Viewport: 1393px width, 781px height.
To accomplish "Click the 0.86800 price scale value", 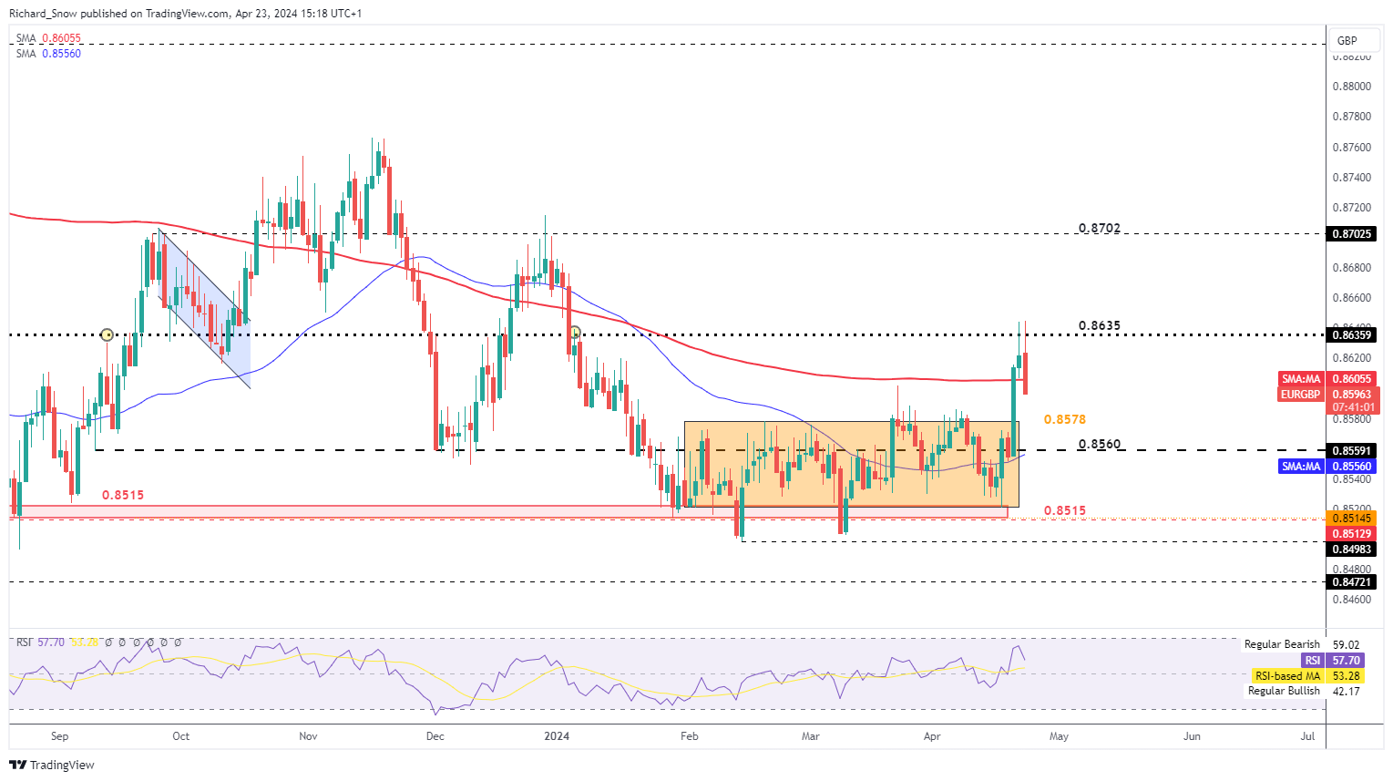I will coord(1352,268).
